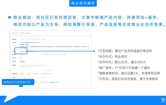Click the last breadcrumb item, create task

[28, 33]
